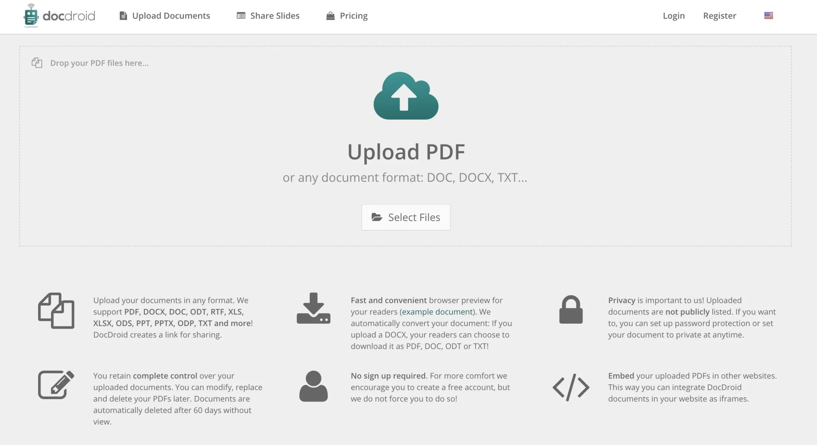Click the 'or any document format' subtitle
This screenshot has height=445, width=817.
tap(405, 177)
